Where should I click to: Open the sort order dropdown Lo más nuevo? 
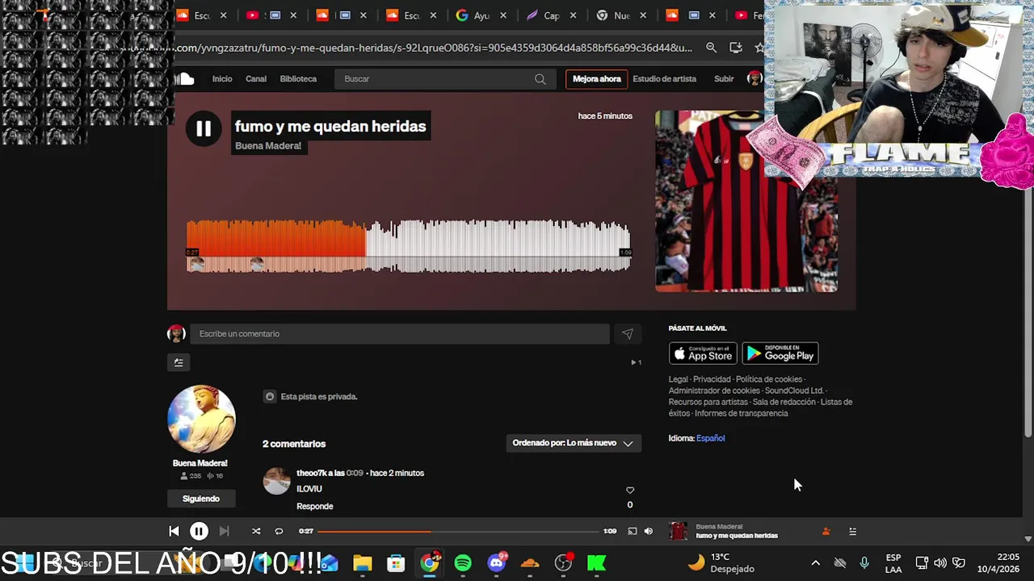coord(574,443)
